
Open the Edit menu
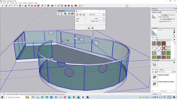click(x=4, y=3)
